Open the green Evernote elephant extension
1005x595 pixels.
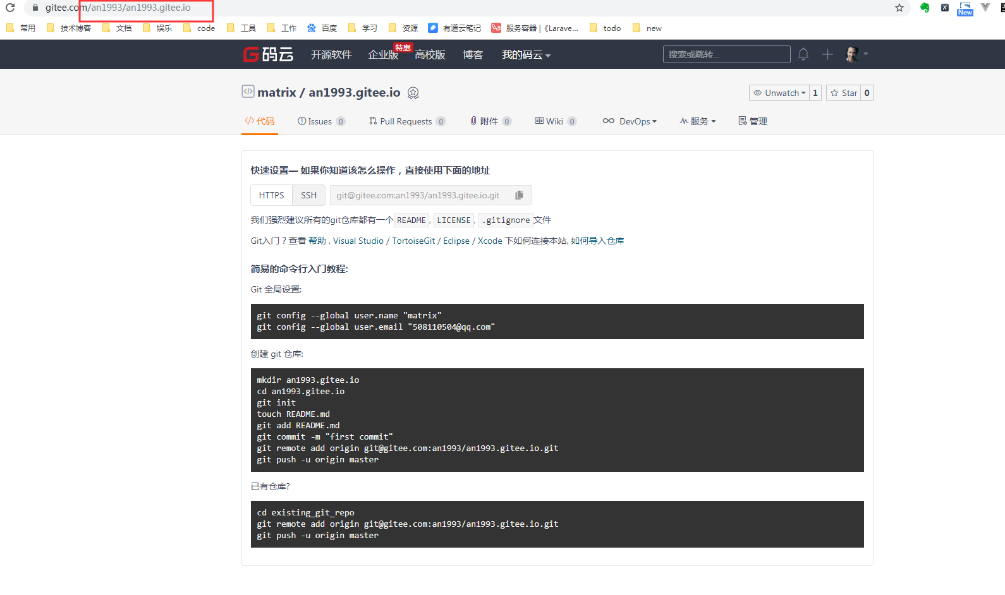click(x=925, y=8)
